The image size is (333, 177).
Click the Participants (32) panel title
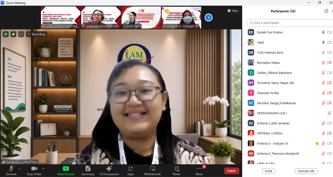pos(283,11)
